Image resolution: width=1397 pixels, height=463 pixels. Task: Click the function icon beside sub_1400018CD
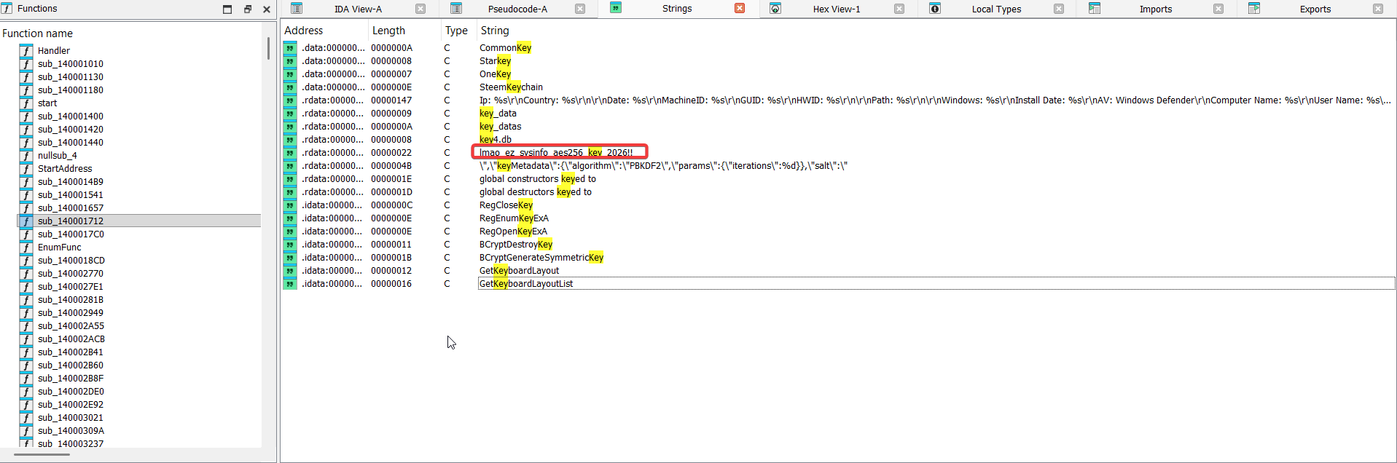(26, 260)
